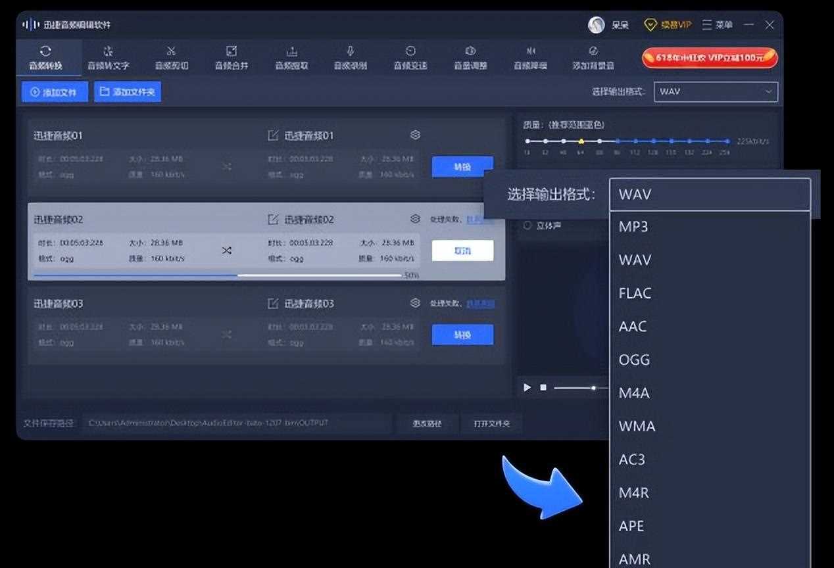Click the 添加文件 (add file) button
This screenshot has width=834, height=568.
click(x=55, y=92)
